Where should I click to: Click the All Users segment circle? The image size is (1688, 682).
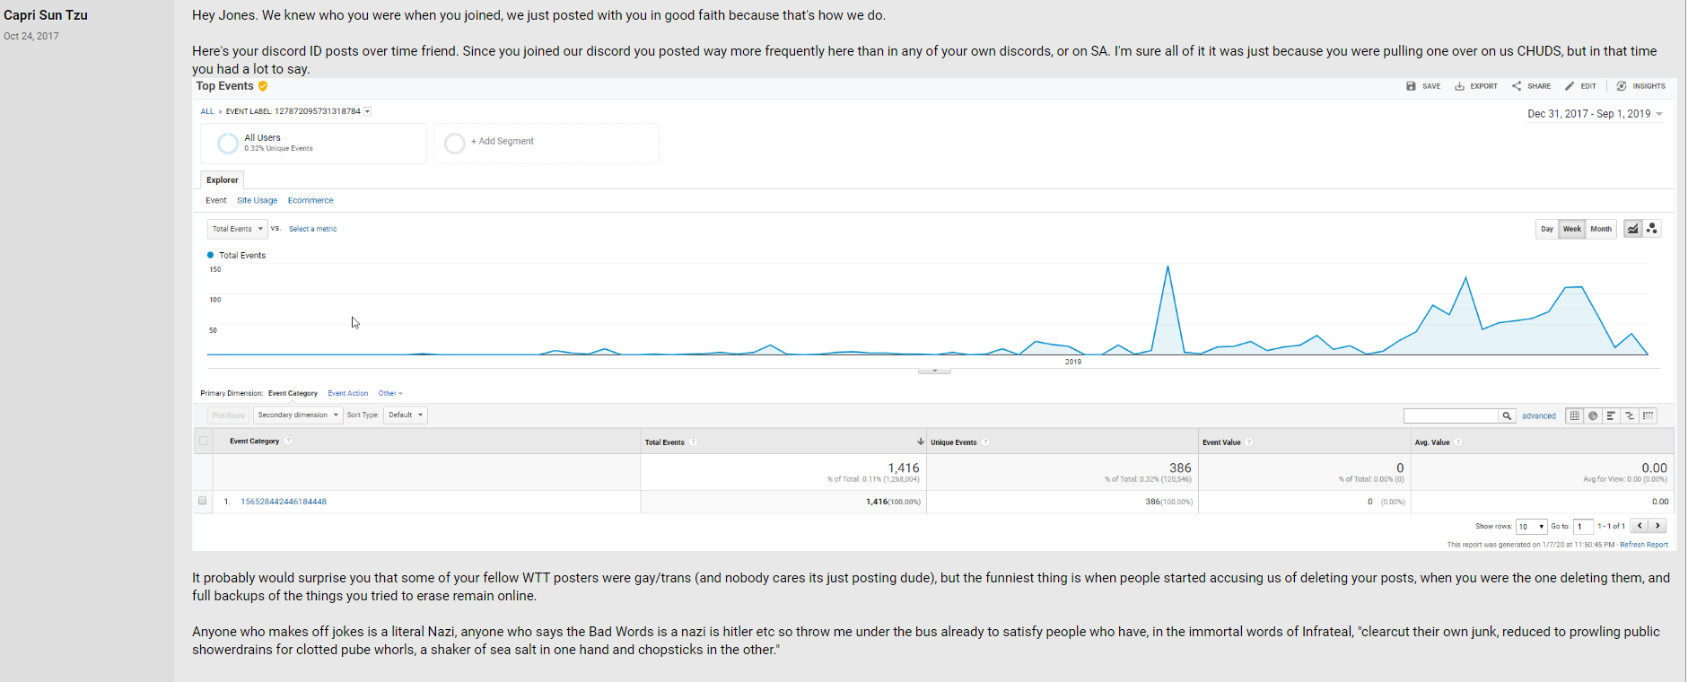click(228, 143)
